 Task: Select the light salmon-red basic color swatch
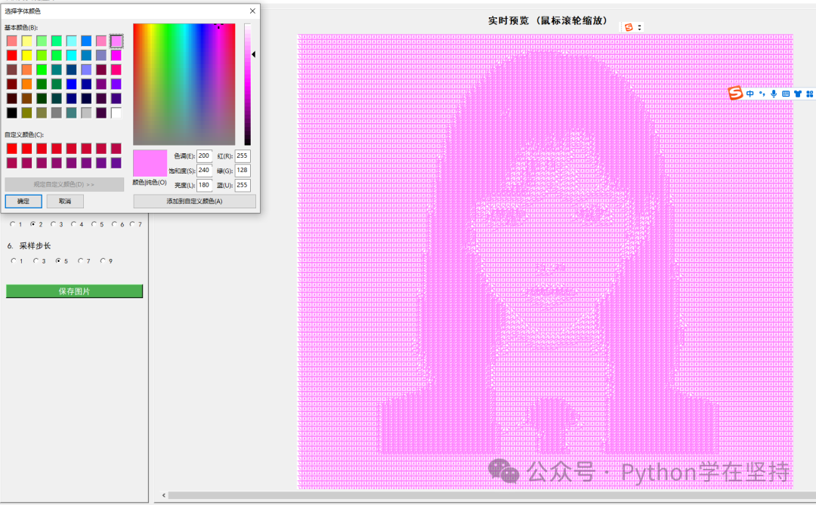pos(12,41)
